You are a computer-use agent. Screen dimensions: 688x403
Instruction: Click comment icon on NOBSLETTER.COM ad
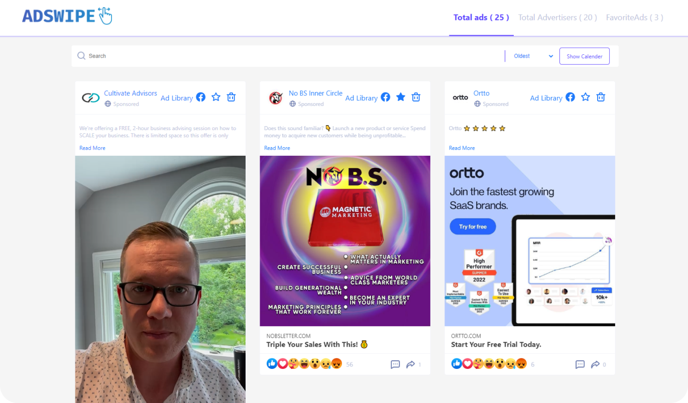pyautogui.click(x=395, y=364)
